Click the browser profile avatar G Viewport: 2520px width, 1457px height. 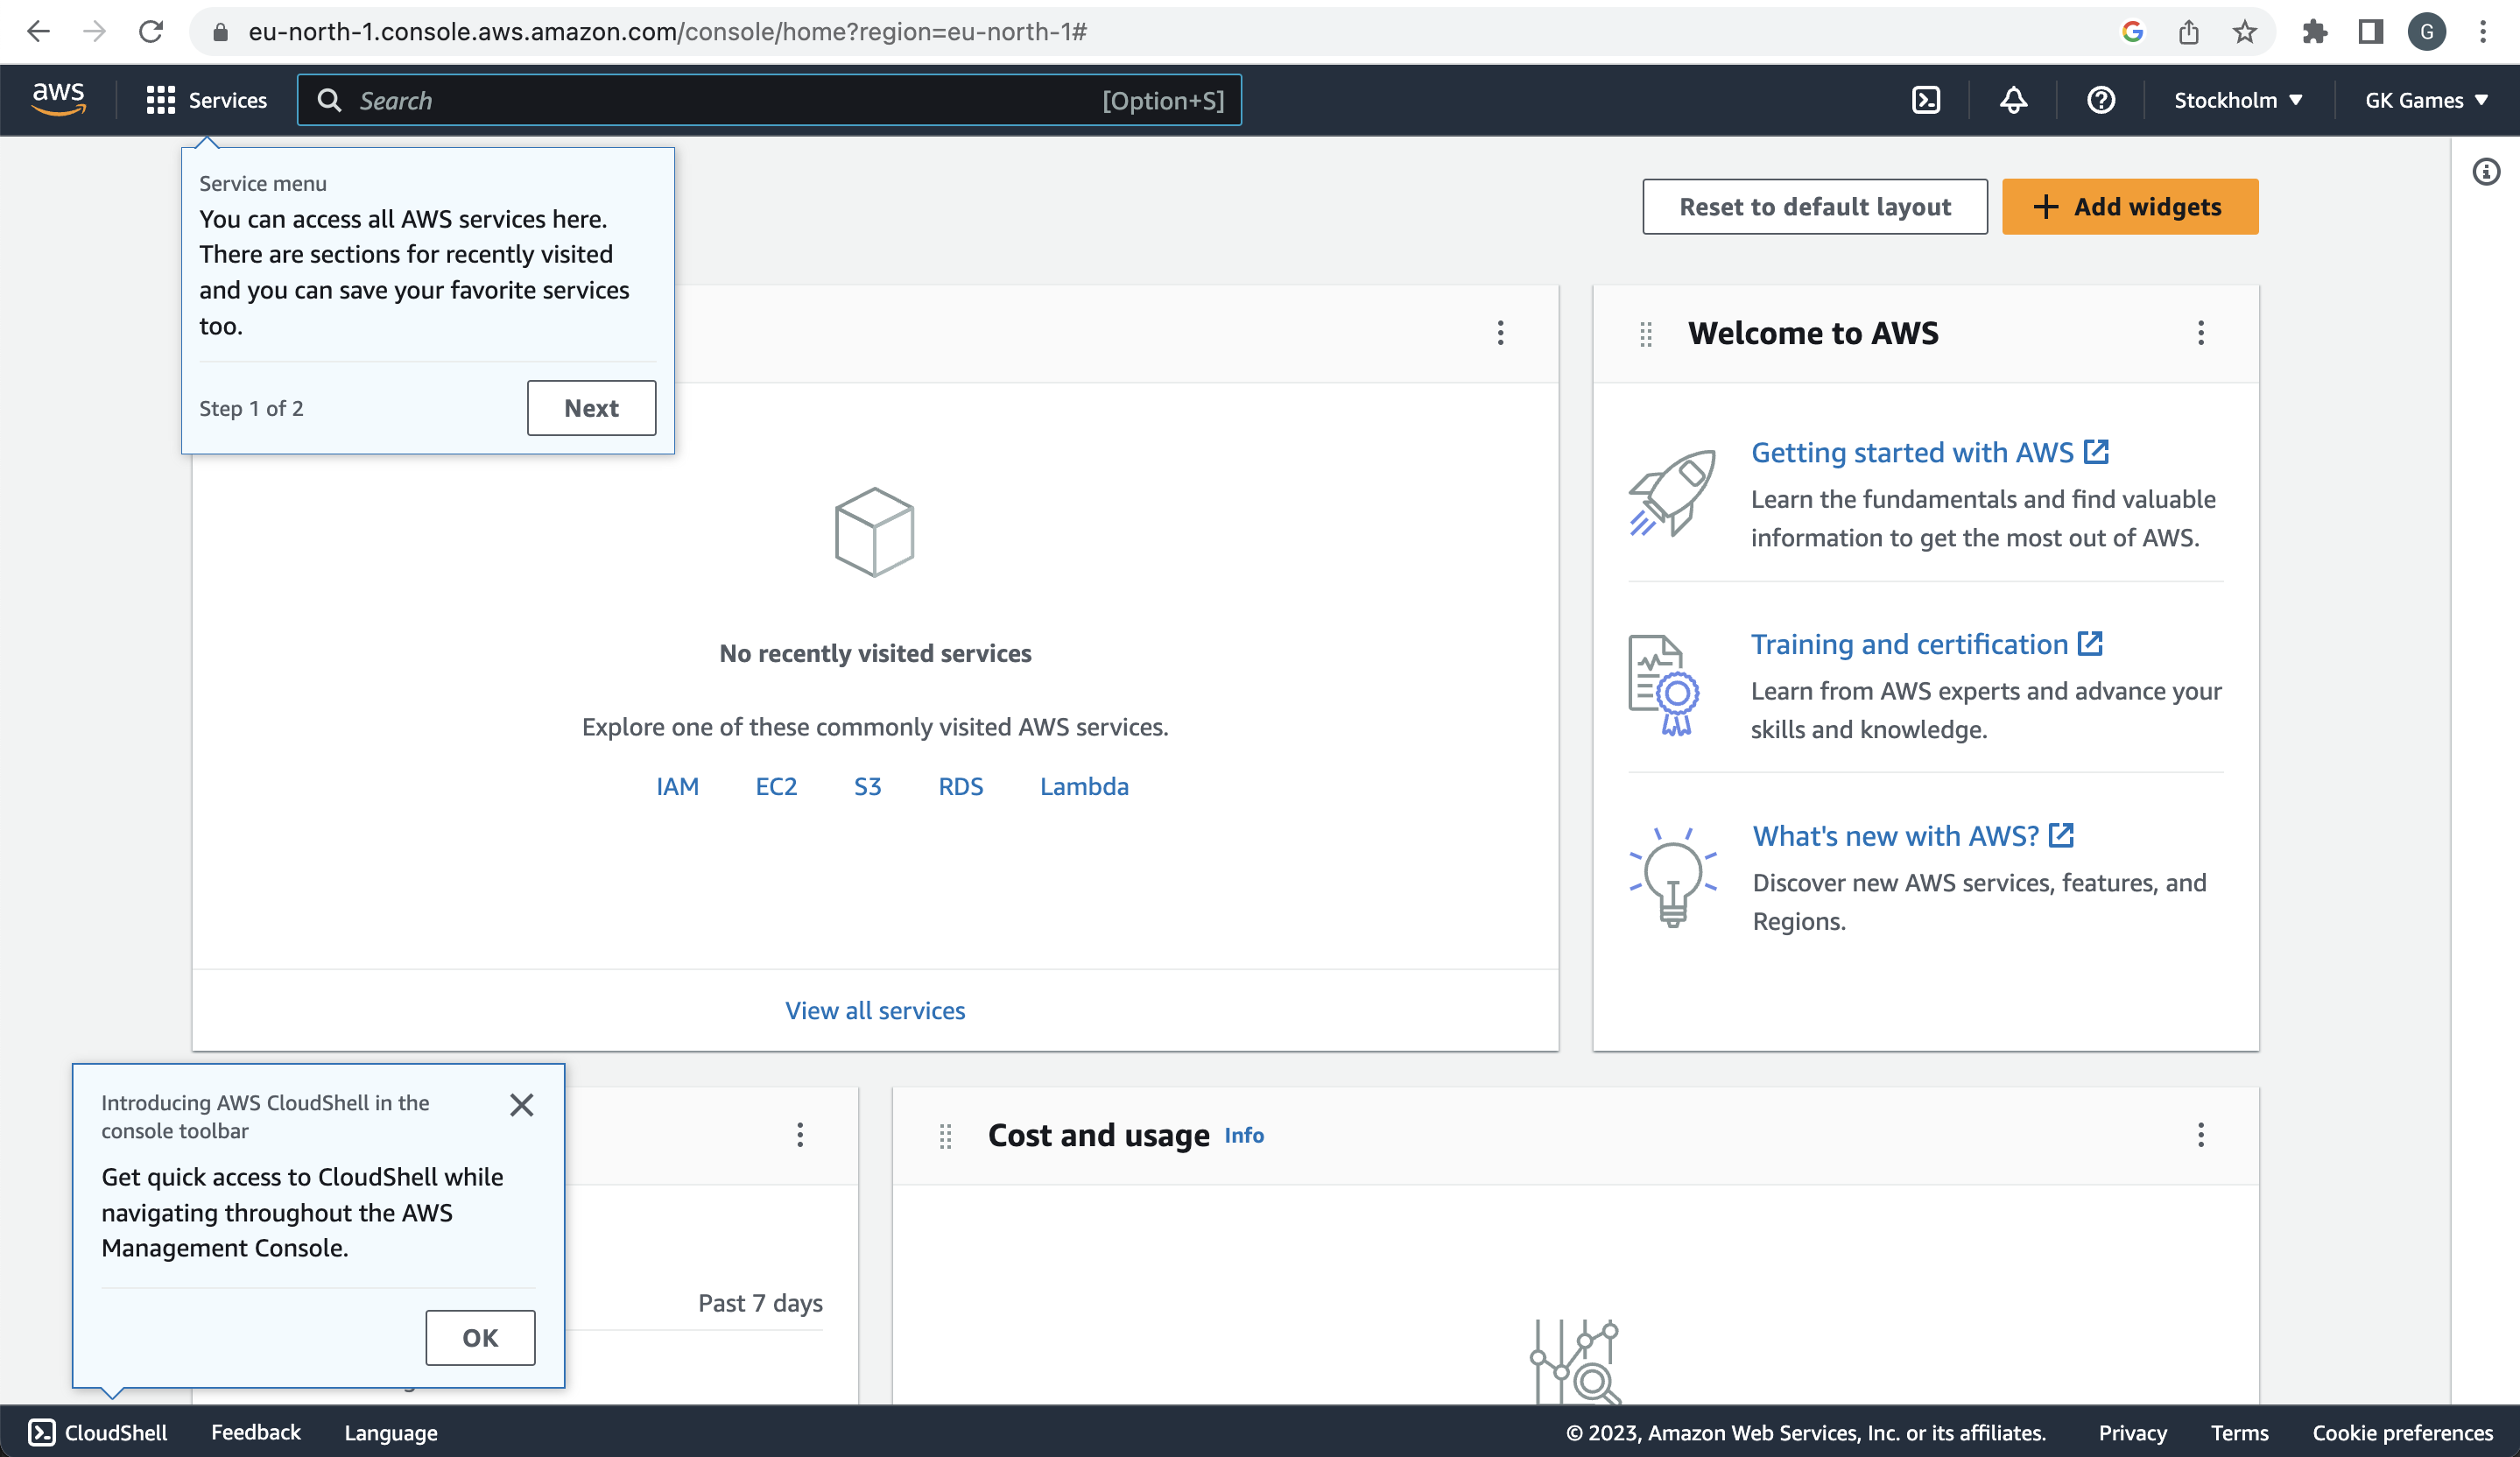click(x=2427, y=32)
